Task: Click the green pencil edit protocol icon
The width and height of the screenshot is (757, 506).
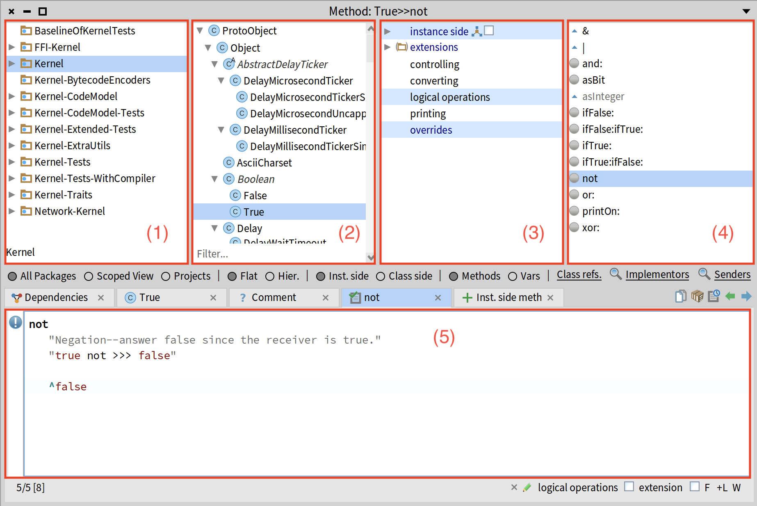Action: point(527,488)
